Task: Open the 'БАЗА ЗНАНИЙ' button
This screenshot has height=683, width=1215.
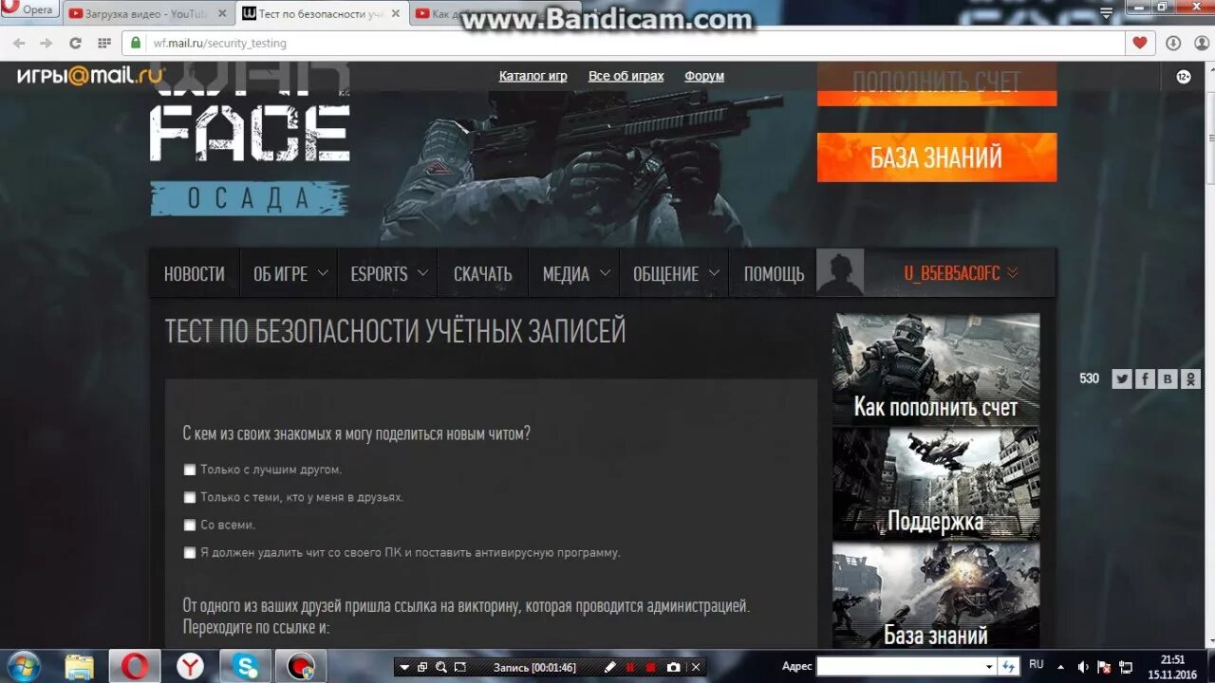Action: pos(936,157)
